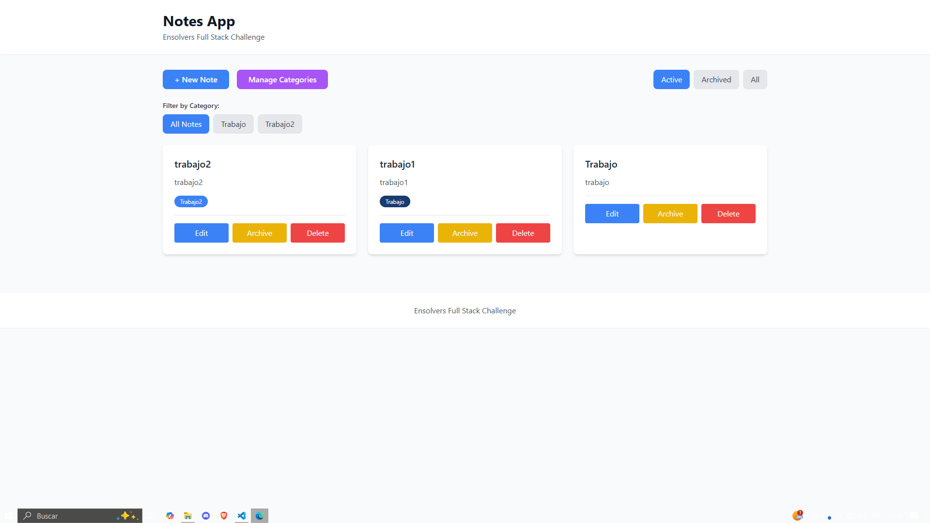This screenshot has width=930, height=523.
Task: Open Copilot from the taskbar
Action: (170, 516)
